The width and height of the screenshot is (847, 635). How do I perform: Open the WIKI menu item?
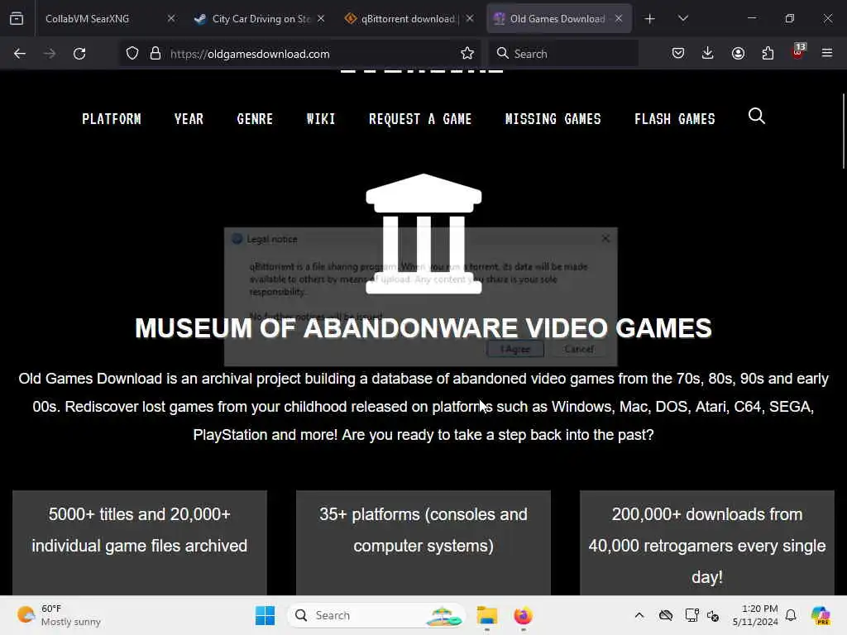(321, 119)
